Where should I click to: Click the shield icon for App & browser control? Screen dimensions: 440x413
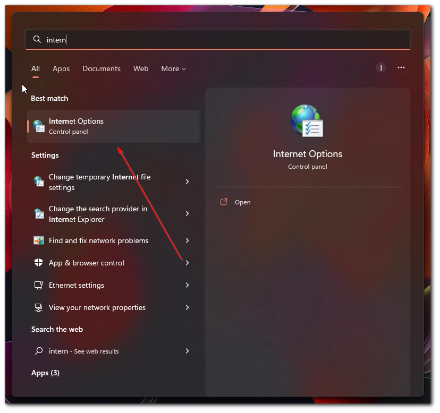38,263
